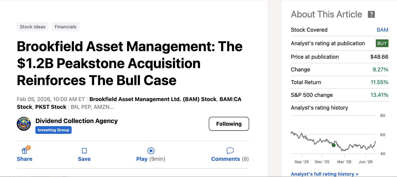
Task: Click the Comments (8) label
Action: pos(230,159)
